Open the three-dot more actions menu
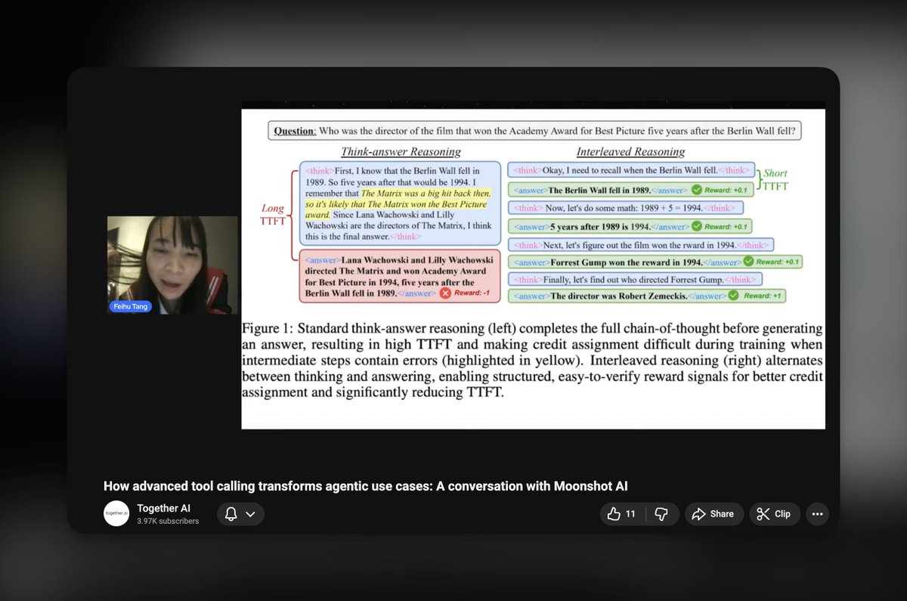907x601 pixels. click(x=817, y=514)
